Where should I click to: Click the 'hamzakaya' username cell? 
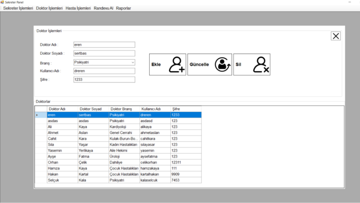[x=155, y=168]
